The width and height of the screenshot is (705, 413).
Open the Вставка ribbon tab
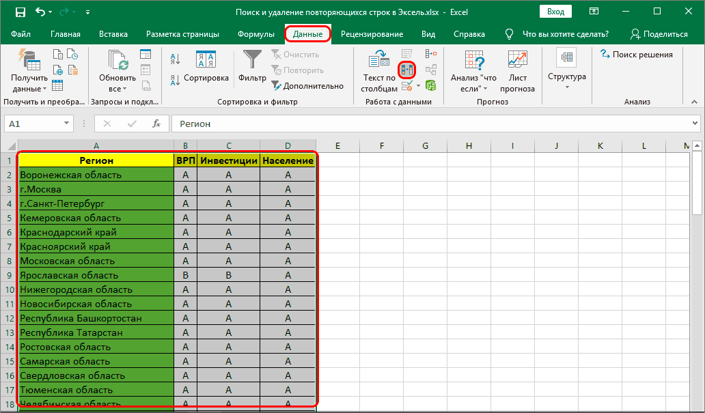point(113,34)
